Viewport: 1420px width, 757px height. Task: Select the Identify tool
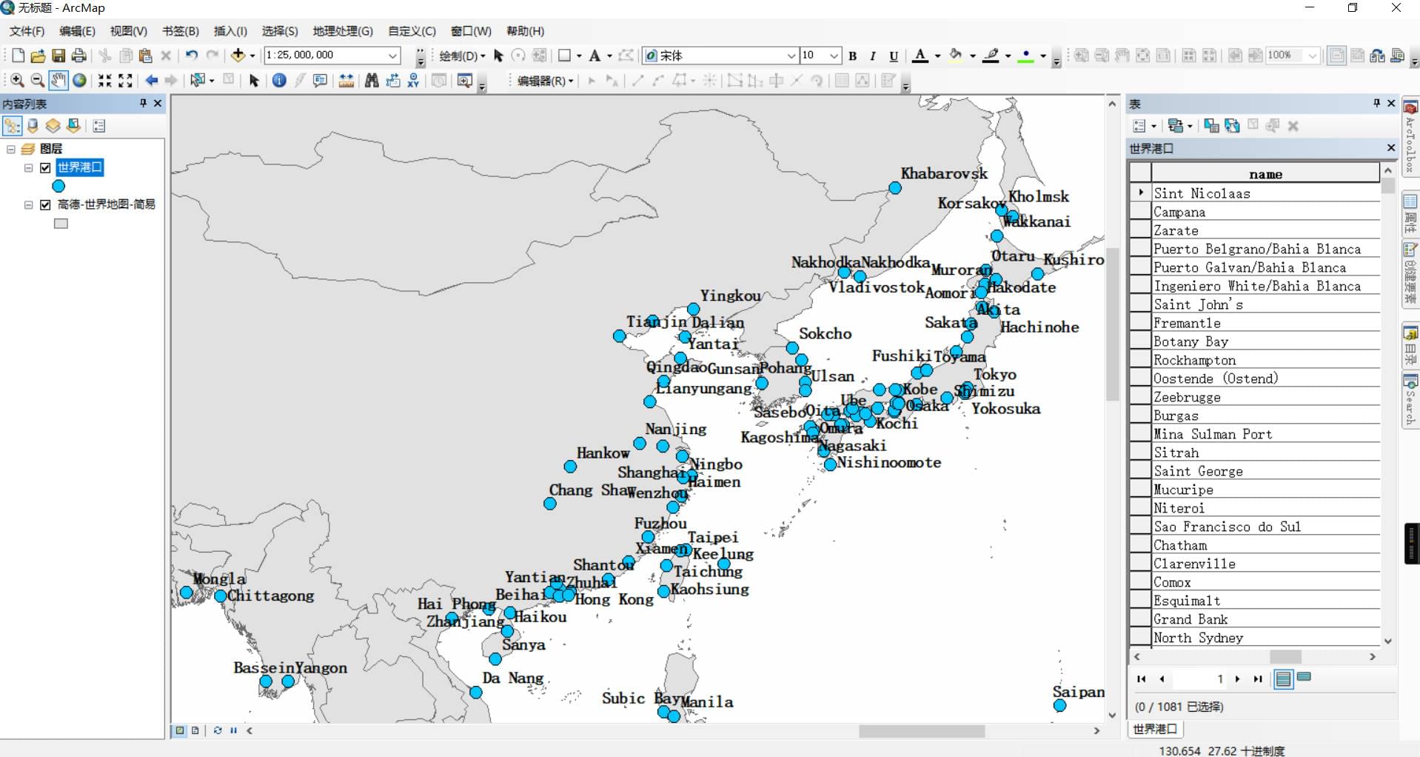[x=279, y=80]
